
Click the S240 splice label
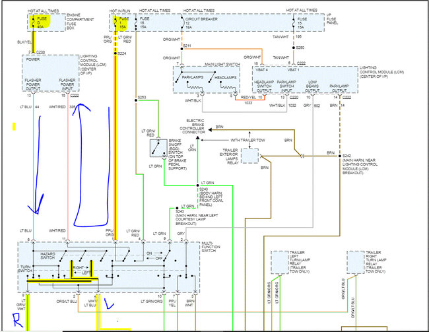[203, 189]
